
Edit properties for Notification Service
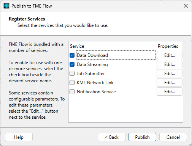point(170,92)
